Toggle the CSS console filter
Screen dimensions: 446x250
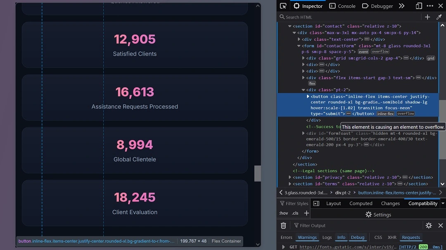click(378, 238)
